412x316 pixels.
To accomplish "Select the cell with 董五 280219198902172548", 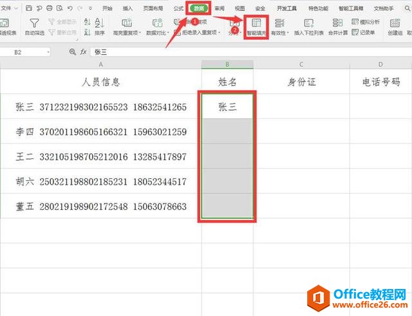I will [x=101, y=206].
